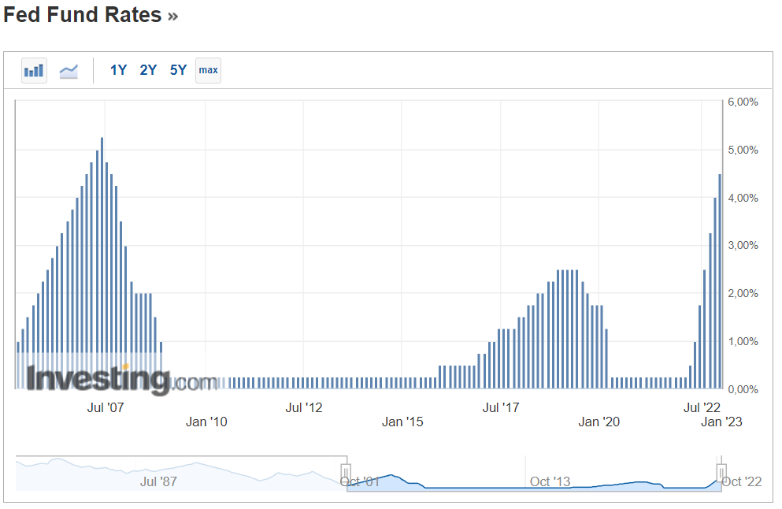Click the Oct '13 area in navigator
Image resolution: width=782 pixels, height=509 pixels.
[550, 481]
